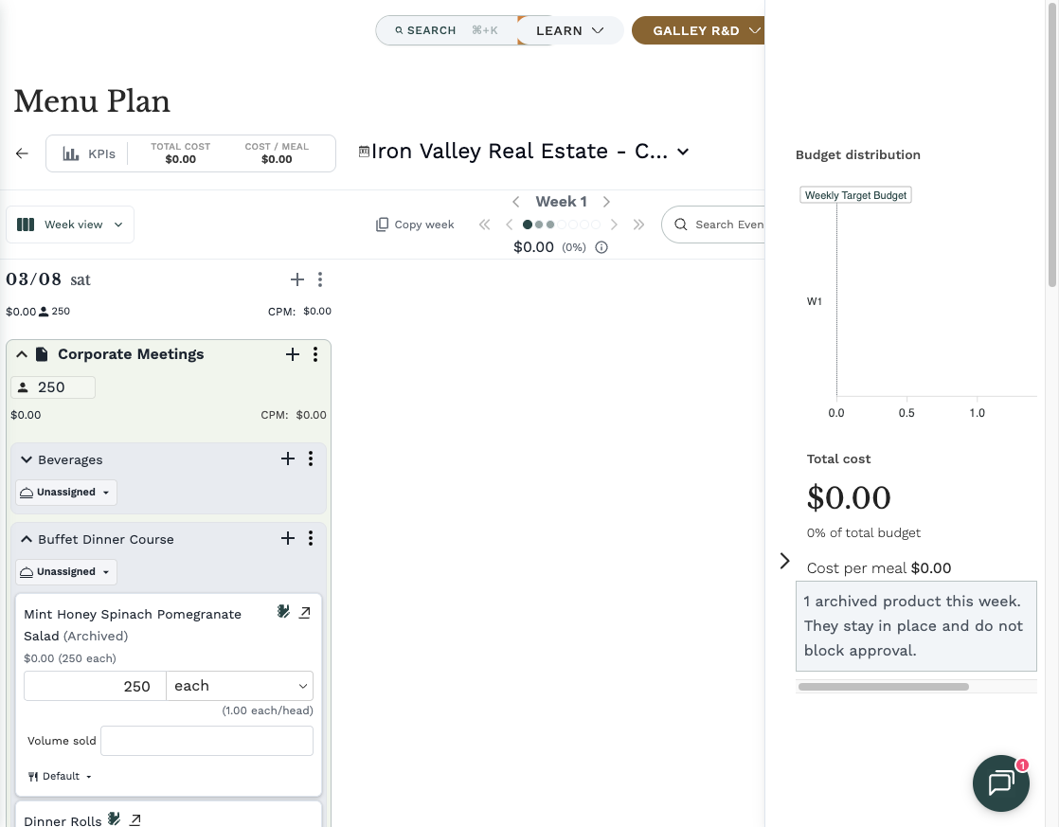Open Beverages more options menu

(x=311, y=458)
